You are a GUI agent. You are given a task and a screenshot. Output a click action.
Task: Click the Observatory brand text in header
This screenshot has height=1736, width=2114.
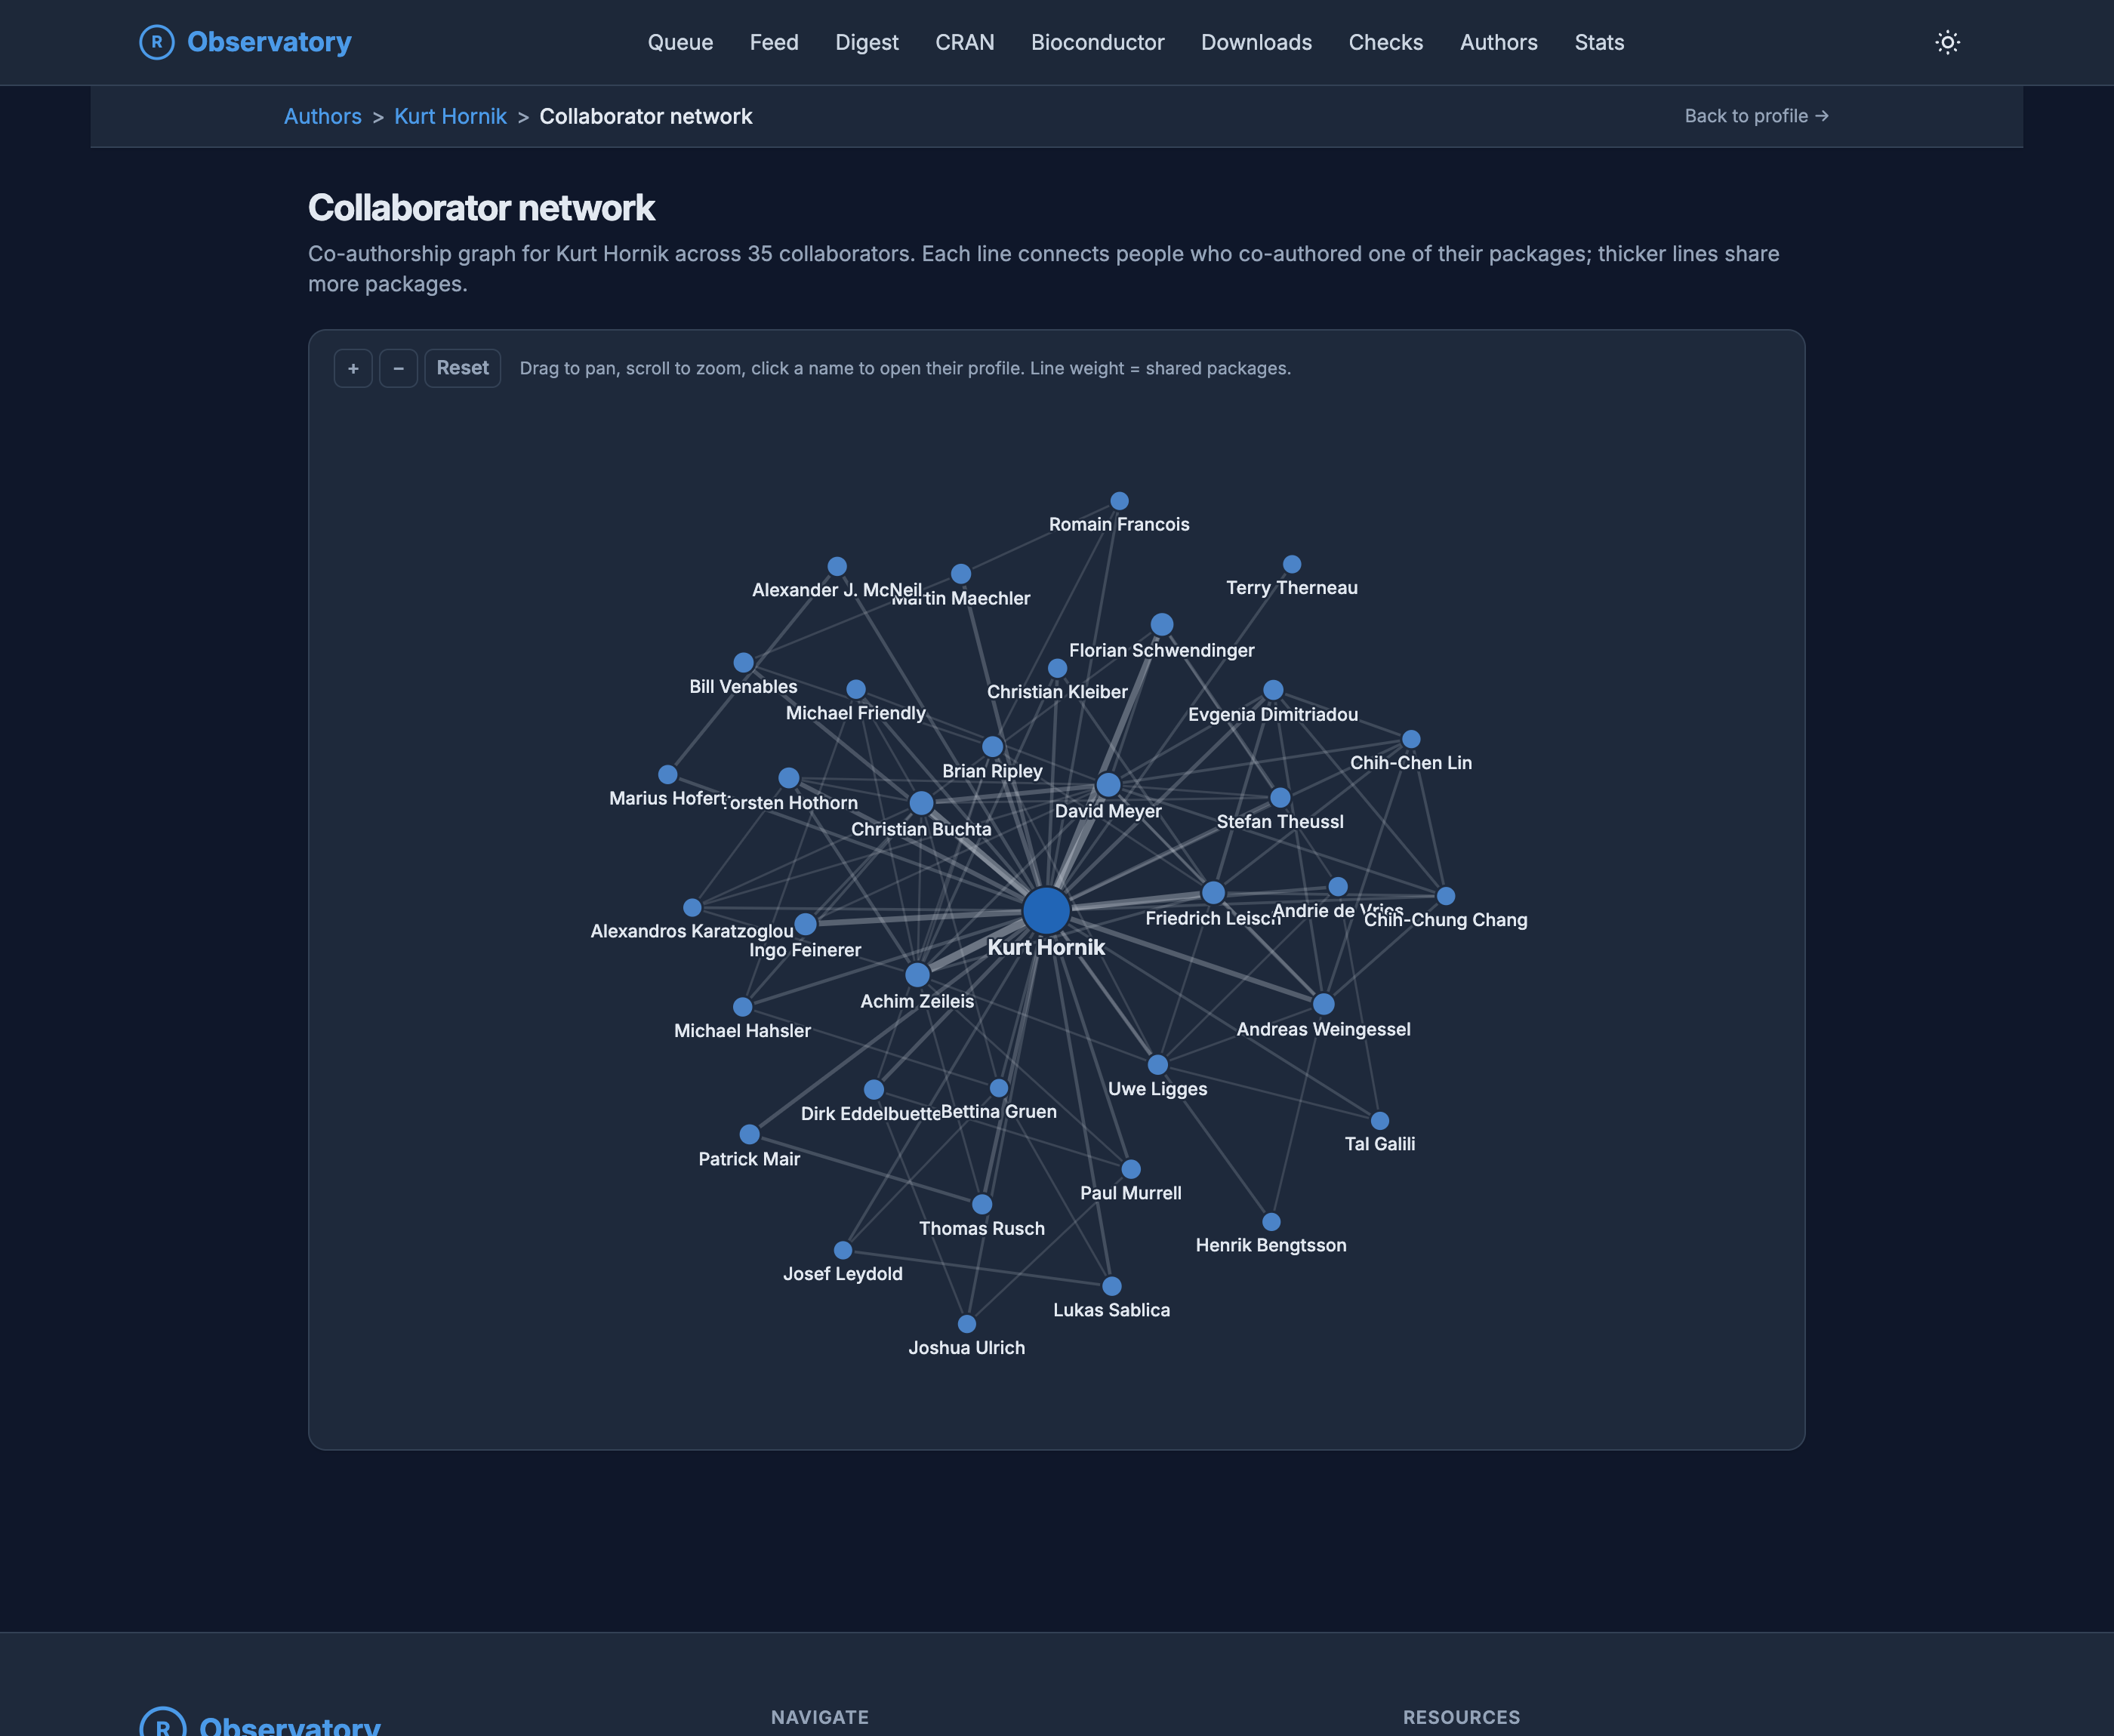[x=269, y=42]
